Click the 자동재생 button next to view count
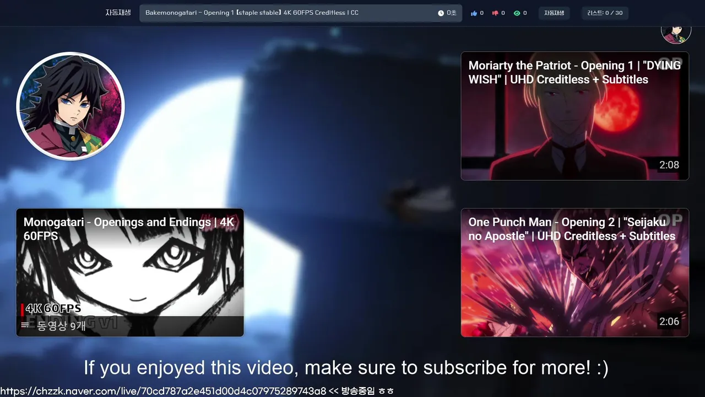Image resolution: width=705 pixels, height=397 pixels. 554,13
